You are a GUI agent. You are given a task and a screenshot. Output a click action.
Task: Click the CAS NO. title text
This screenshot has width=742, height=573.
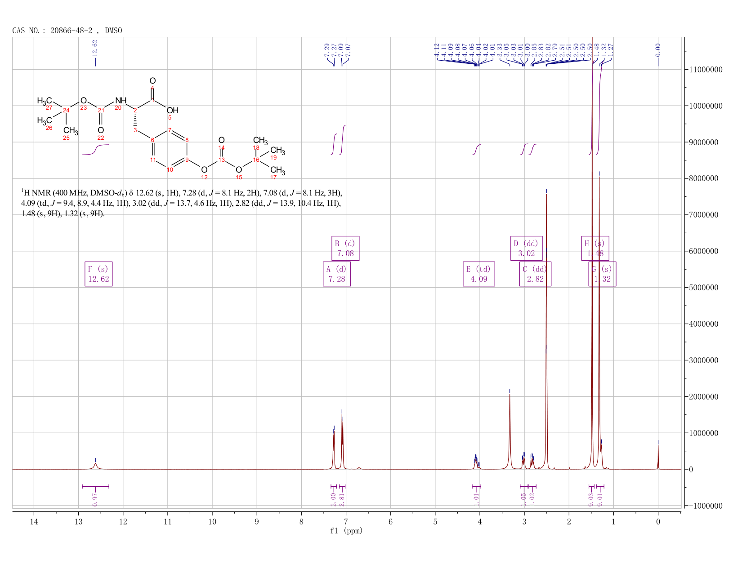[x=67, y=31]
